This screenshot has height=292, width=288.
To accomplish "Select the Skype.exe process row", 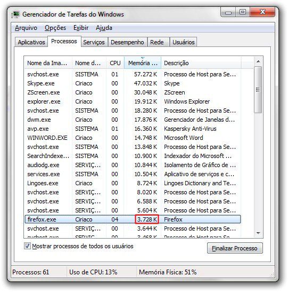I will (x=133, y=83).
